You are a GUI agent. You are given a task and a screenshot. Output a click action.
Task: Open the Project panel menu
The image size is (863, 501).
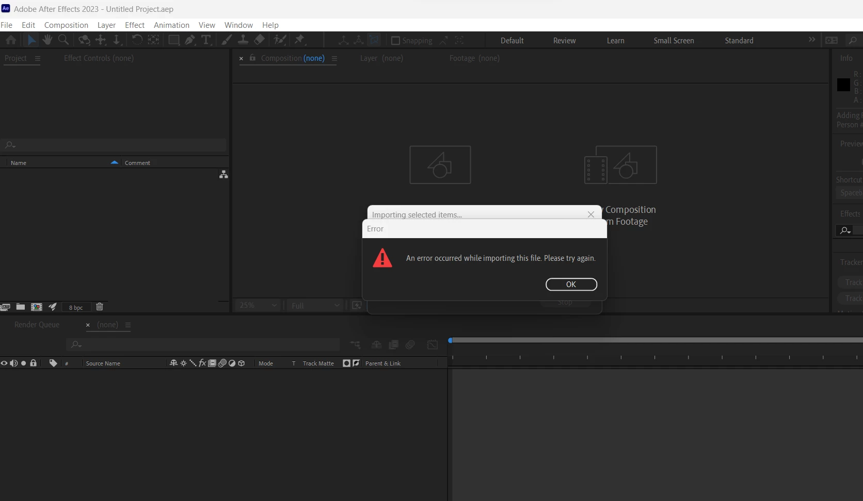(x=37, y=58)
